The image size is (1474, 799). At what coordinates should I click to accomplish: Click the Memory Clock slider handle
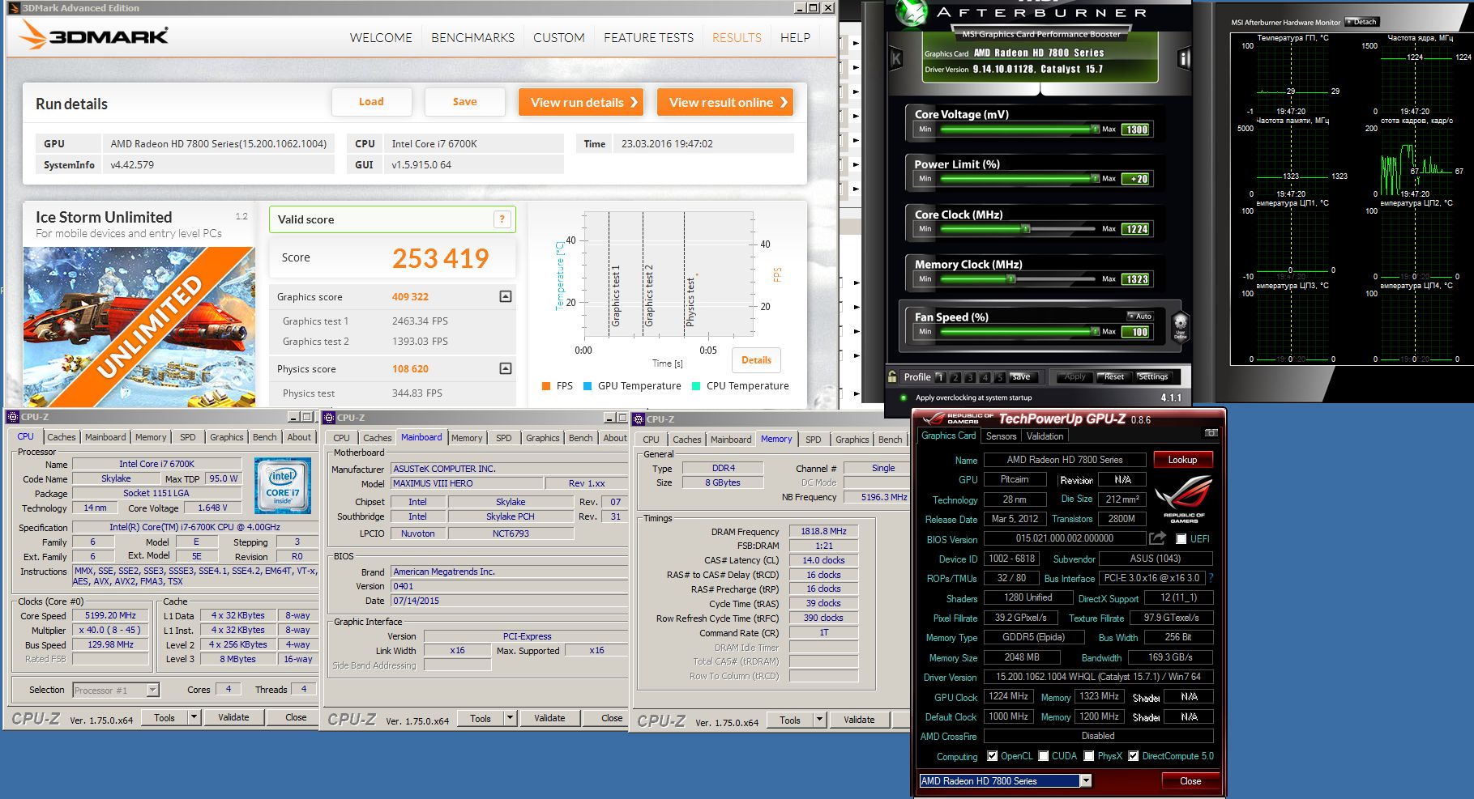(x=1010, y=279)
